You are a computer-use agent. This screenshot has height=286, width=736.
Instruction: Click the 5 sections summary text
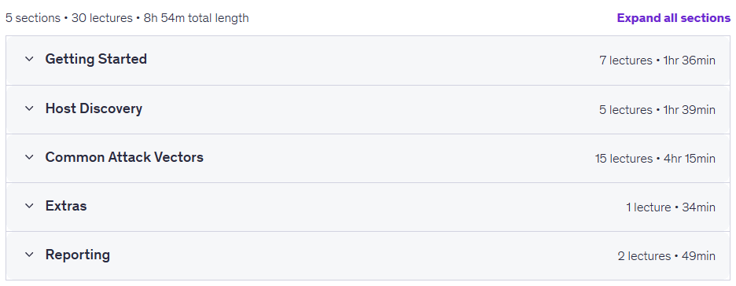(33, 18)
